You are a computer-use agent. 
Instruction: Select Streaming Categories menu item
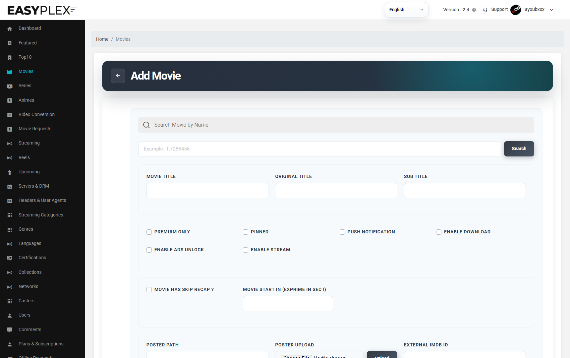coord(41,215)
